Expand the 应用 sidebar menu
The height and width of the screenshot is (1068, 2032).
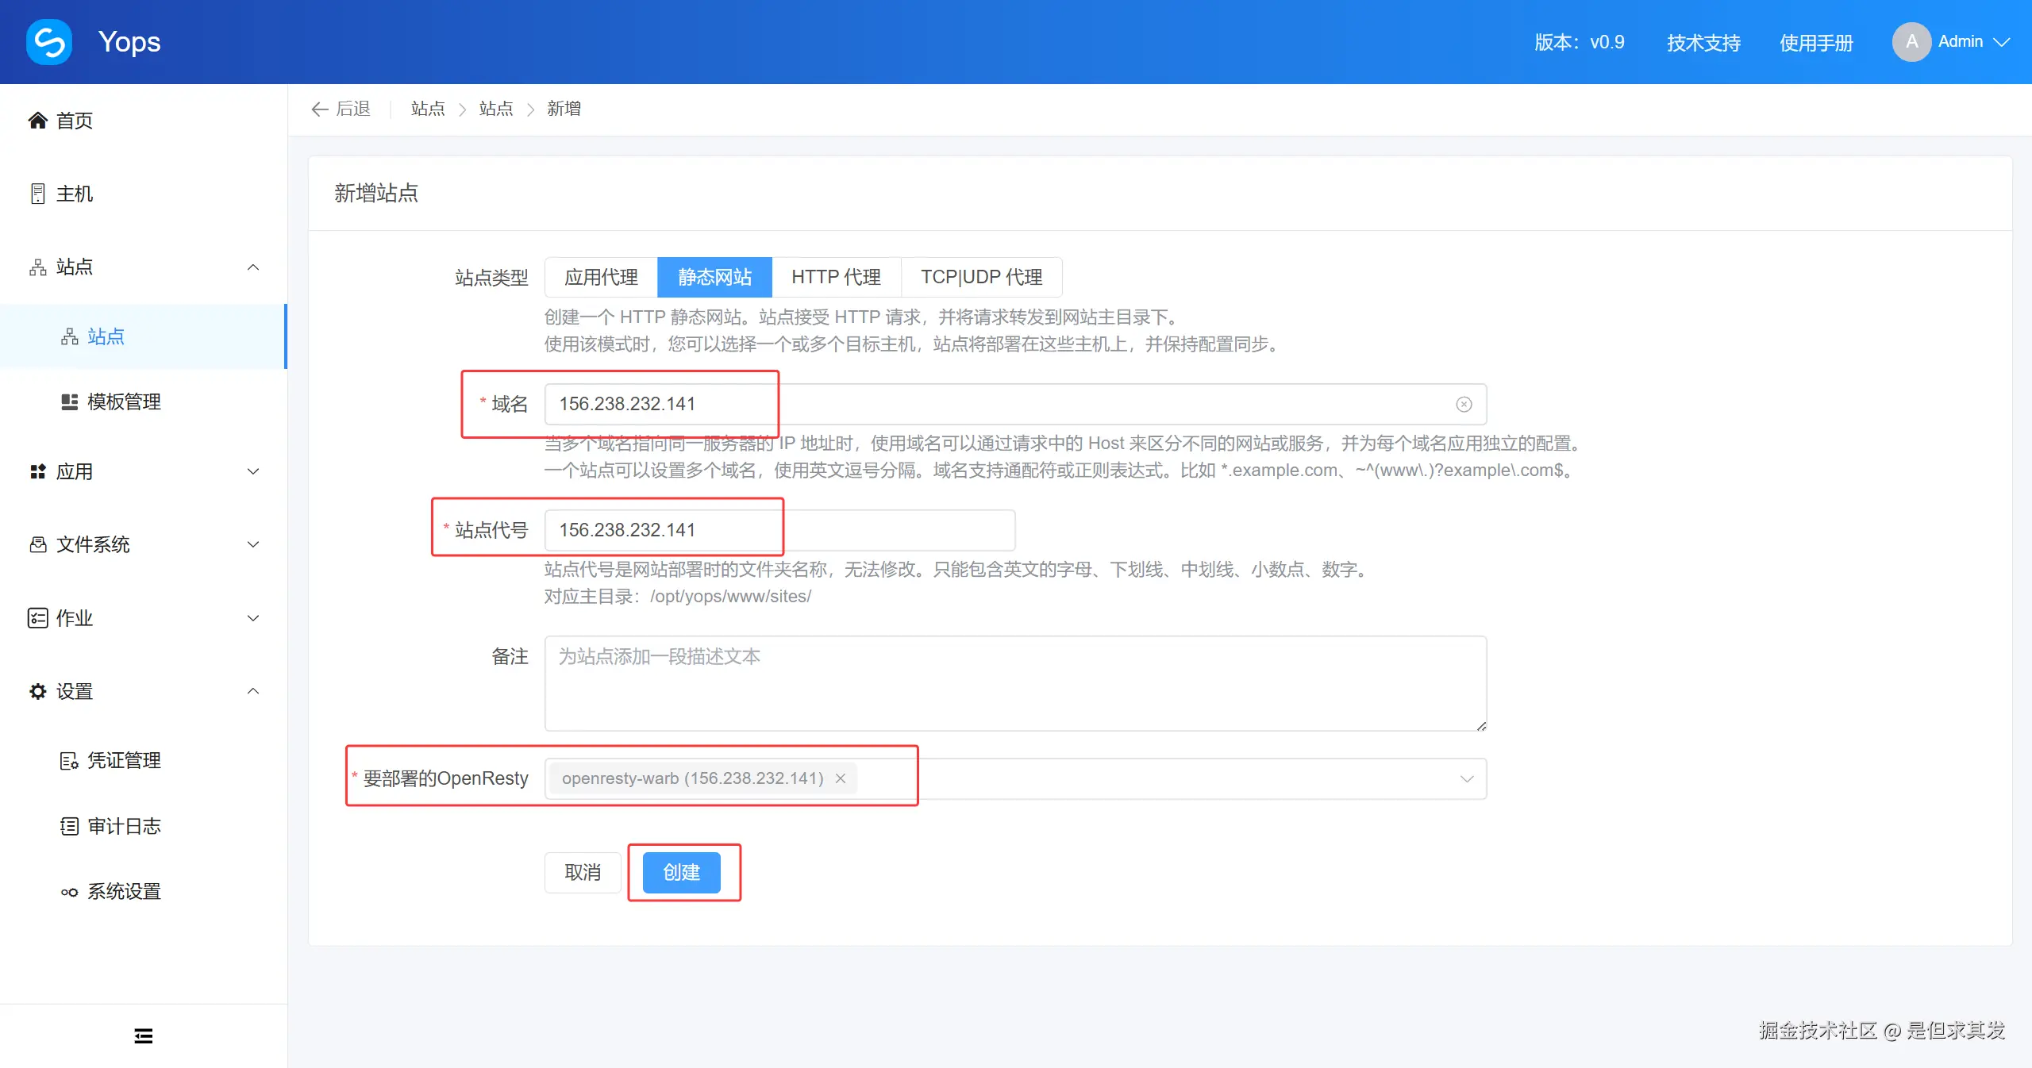[143, 471]
